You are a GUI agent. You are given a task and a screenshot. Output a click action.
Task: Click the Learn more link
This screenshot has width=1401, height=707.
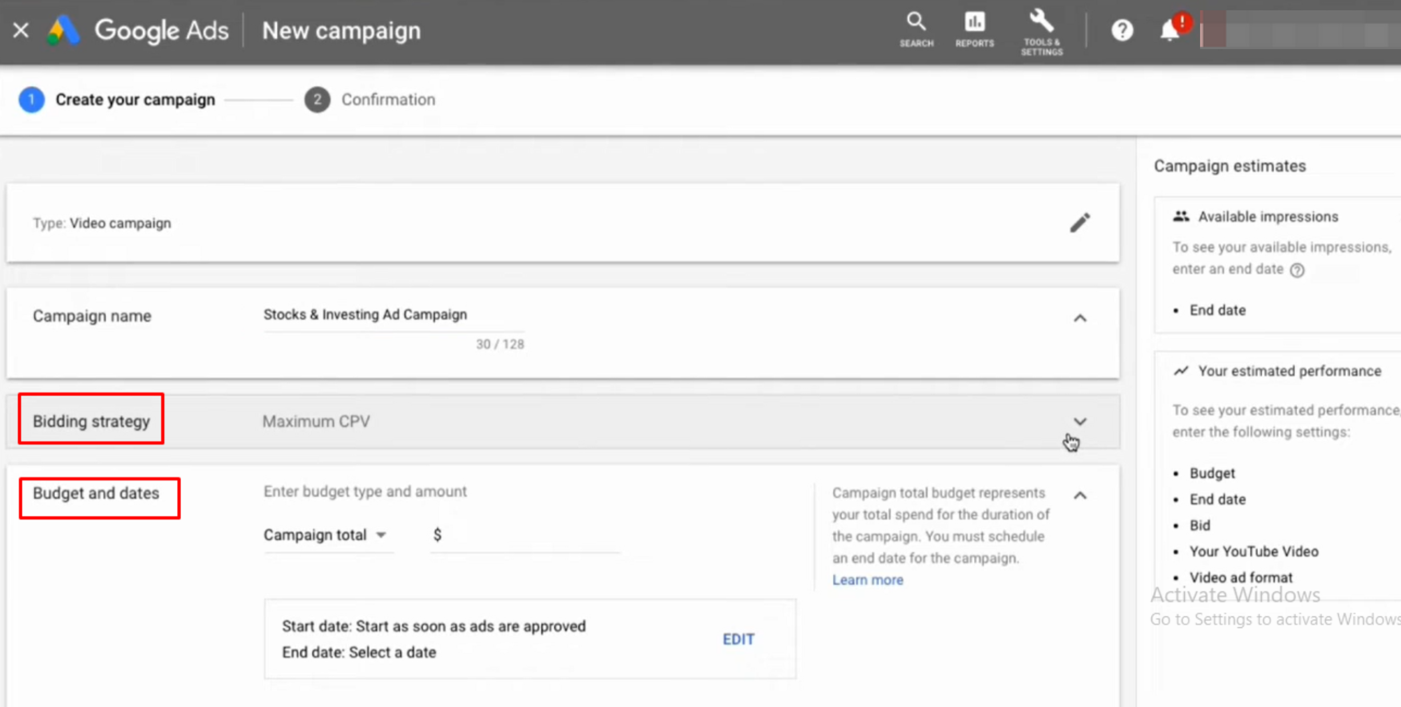tap(867, 580)
